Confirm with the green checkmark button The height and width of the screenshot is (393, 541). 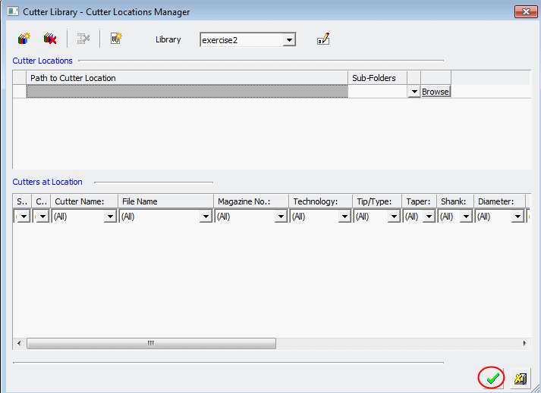point(493,378)
